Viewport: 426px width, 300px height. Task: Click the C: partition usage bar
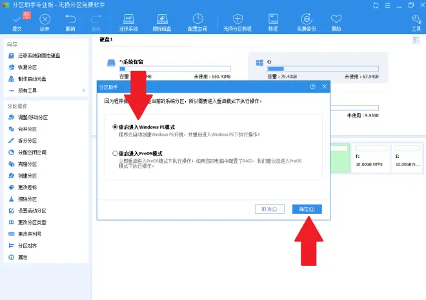(323, 69)
